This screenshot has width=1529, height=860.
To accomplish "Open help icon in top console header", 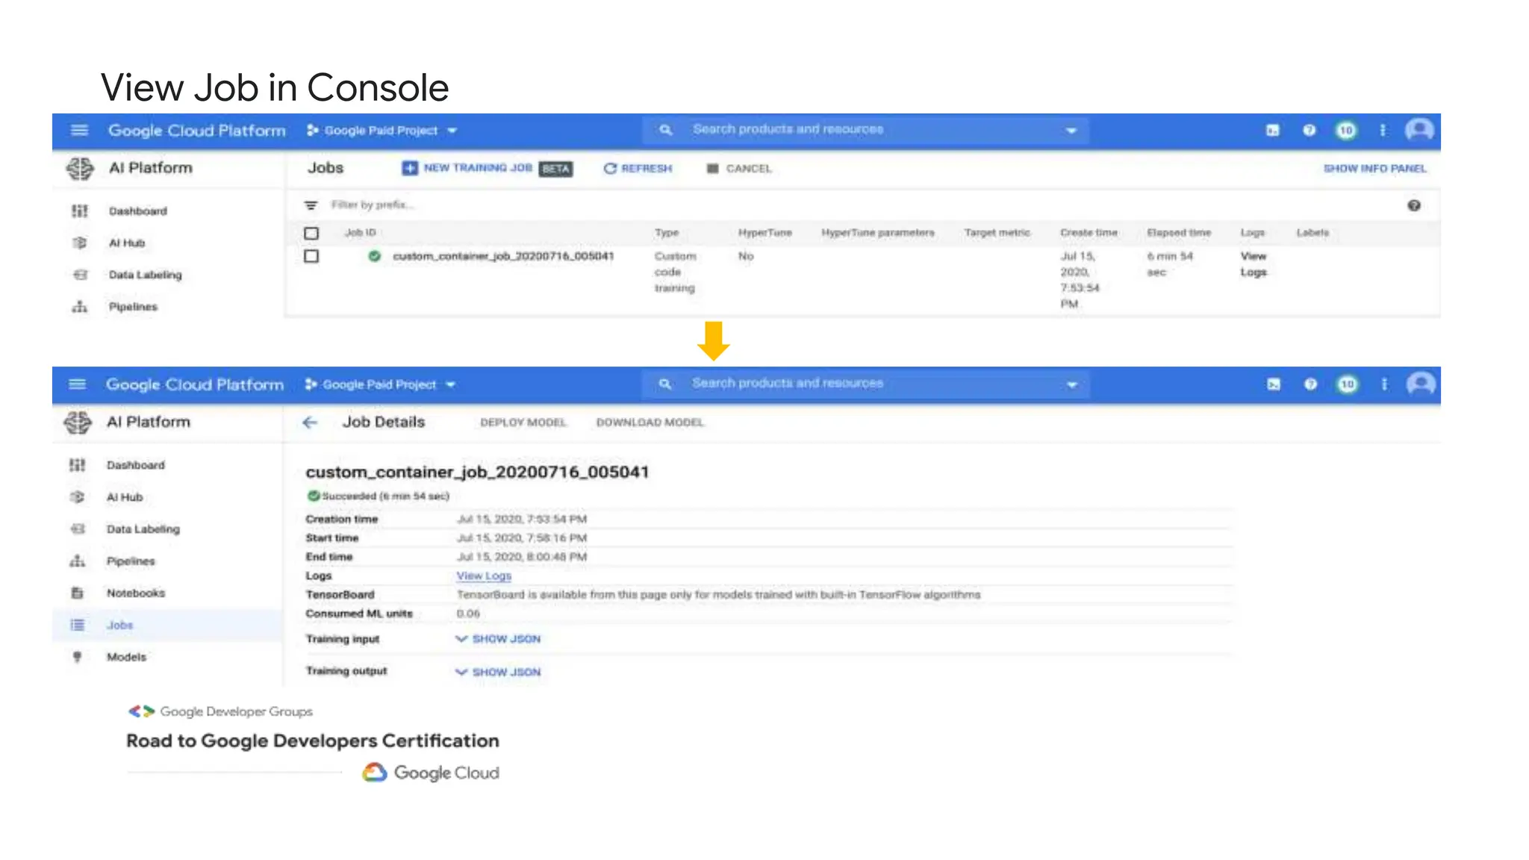I will point(1309,131).
